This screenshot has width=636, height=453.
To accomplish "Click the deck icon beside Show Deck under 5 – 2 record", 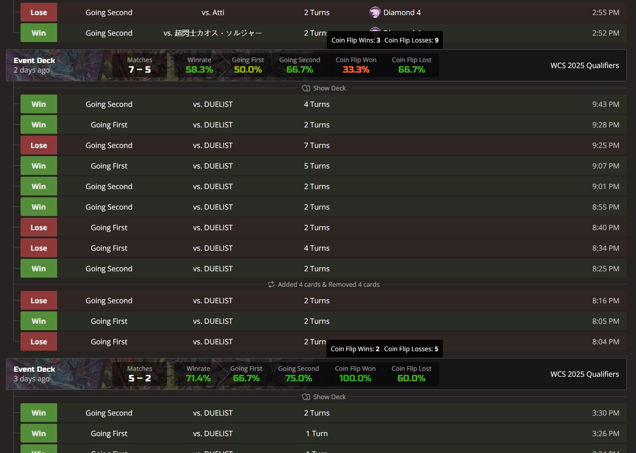I will 306,397.
